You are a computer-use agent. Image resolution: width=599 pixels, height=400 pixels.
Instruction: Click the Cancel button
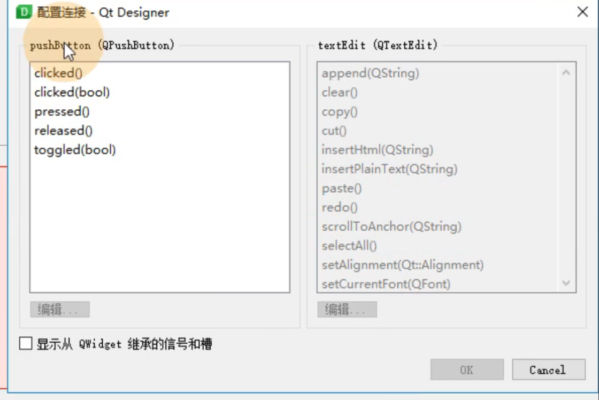coord(549,369)
